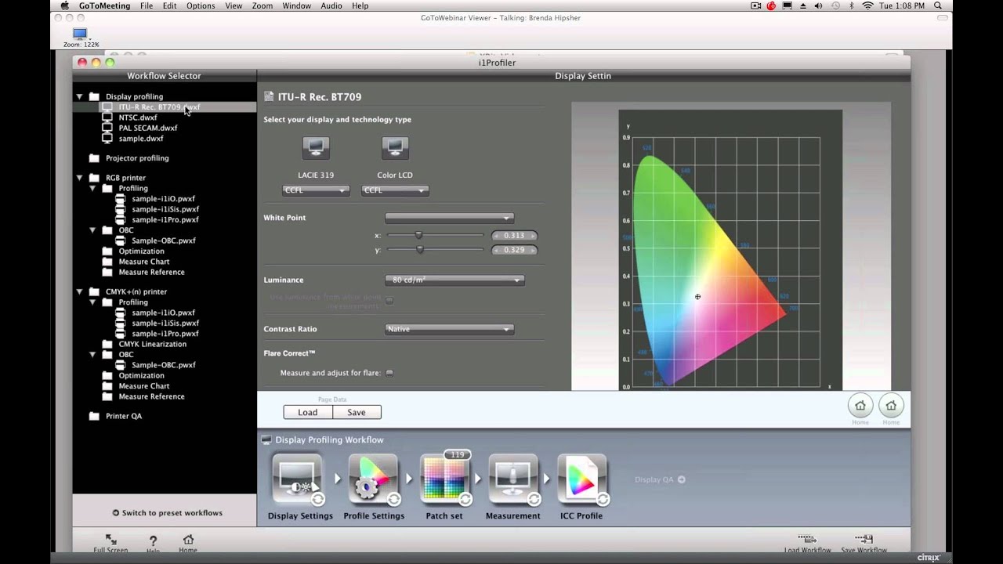The height and width of the screenshot is (564, 1003).
Task: Open the Options menu
Action: (201, 5)
